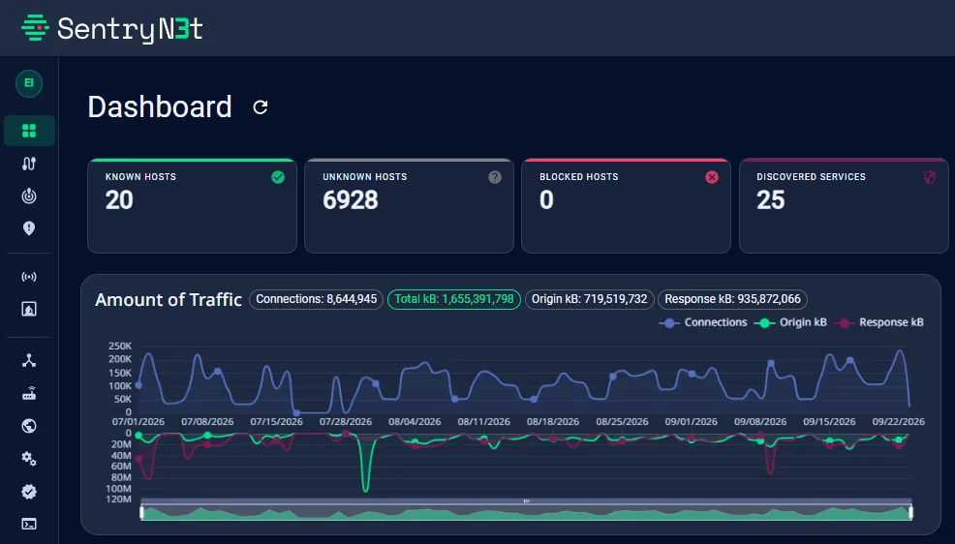Select the Total kB badge
The image size is (955, 544).
(x=454, y=299)
